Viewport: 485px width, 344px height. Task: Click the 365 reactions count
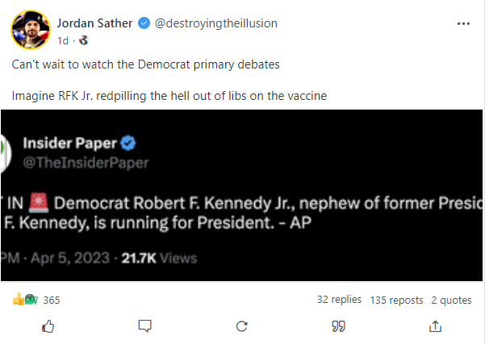(x=52, y=300)
